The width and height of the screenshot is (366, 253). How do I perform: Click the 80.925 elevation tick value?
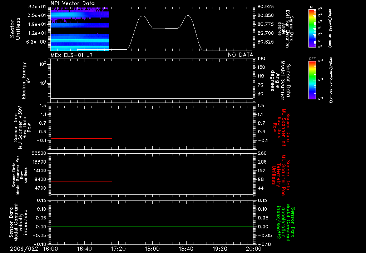point(266,7)
